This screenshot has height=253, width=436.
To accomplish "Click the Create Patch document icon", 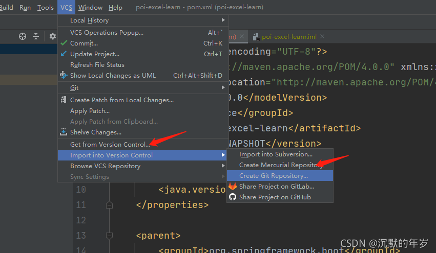I will (x=64, y=100).
